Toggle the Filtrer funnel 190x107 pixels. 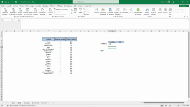tap(80, 11)
